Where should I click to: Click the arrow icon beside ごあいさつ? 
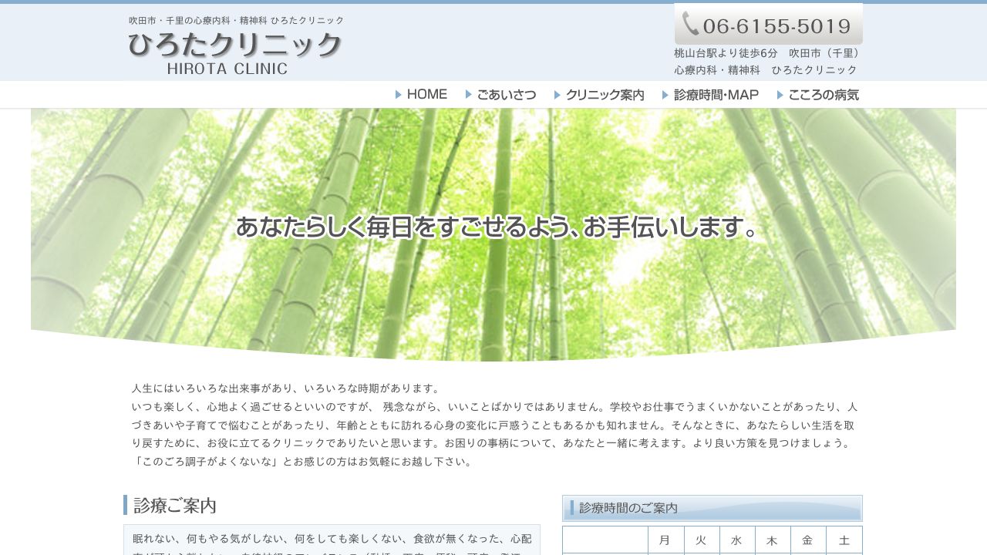(469, 94)
